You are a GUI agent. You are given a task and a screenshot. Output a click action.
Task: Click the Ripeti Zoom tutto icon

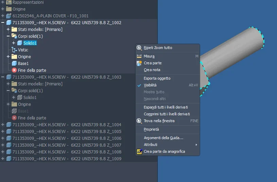[139, 48]
